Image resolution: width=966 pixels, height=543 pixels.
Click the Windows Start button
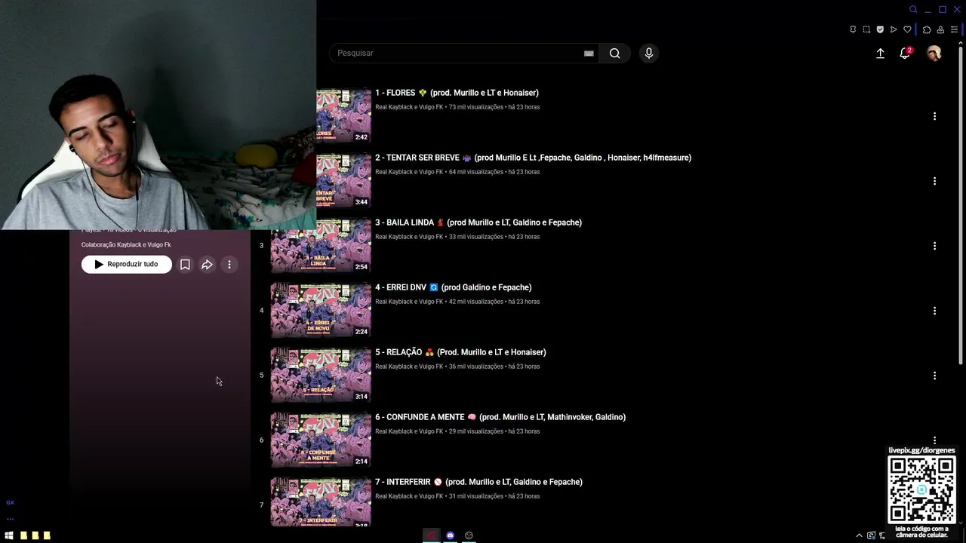point(9,535)
